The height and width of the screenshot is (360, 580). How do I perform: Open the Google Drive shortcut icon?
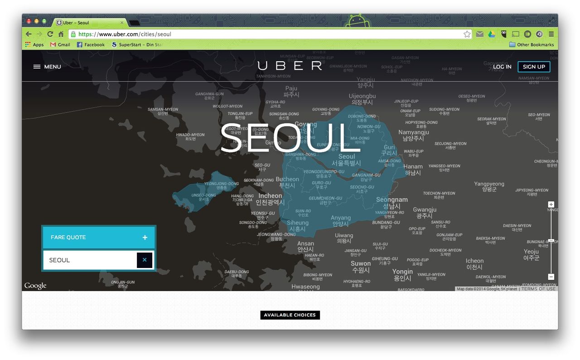[492, 34]
